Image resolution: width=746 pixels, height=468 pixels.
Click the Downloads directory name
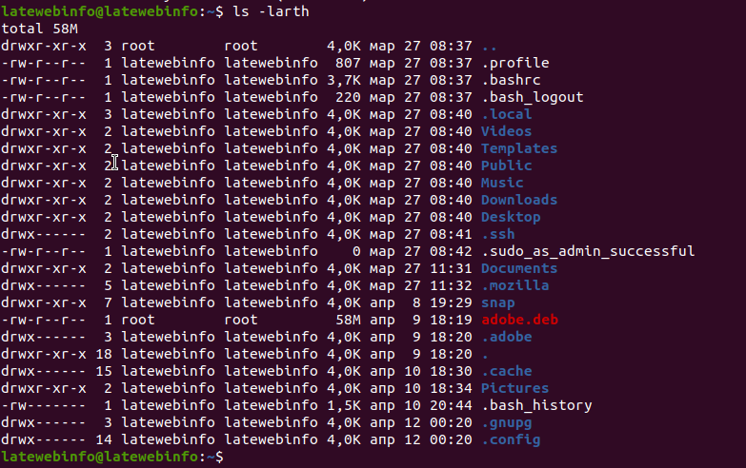(519, 200)
